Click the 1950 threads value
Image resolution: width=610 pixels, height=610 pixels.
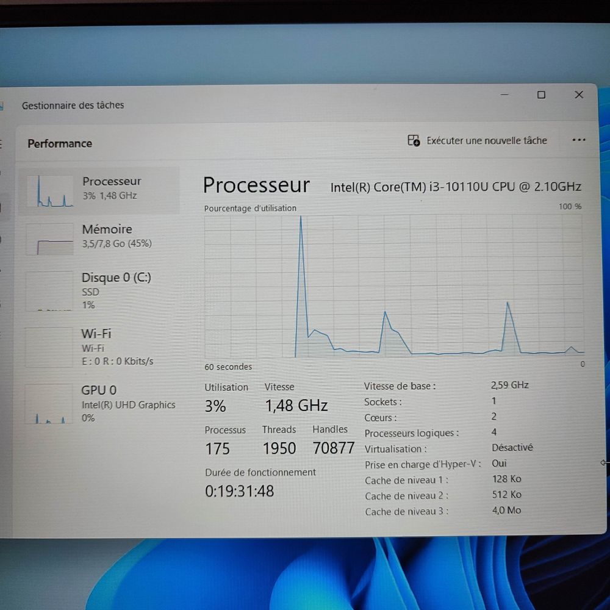tap(279, 448)
